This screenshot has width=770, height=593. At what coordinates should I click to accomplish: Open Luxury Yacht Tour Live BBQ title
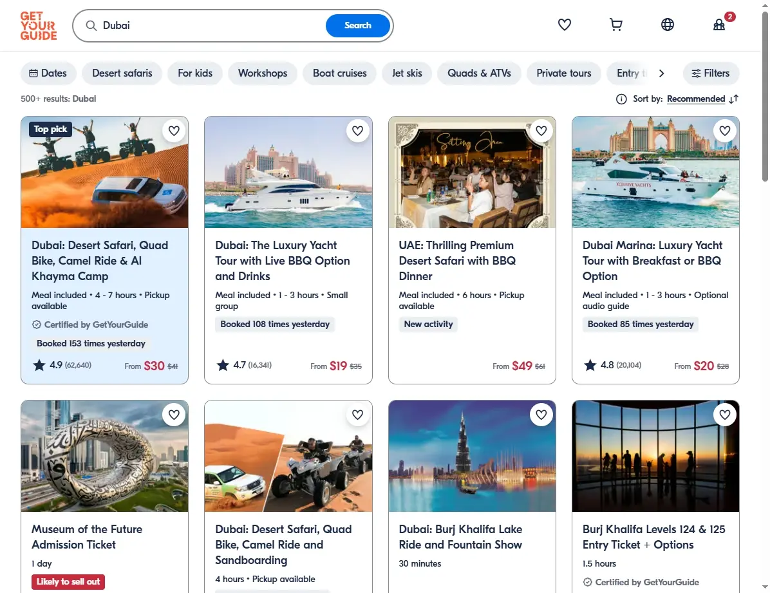283,261
